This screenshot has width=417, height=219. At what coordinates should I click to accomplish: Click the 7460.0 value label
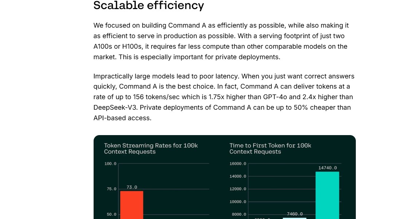pyautogui.click(x=295, y=214)
